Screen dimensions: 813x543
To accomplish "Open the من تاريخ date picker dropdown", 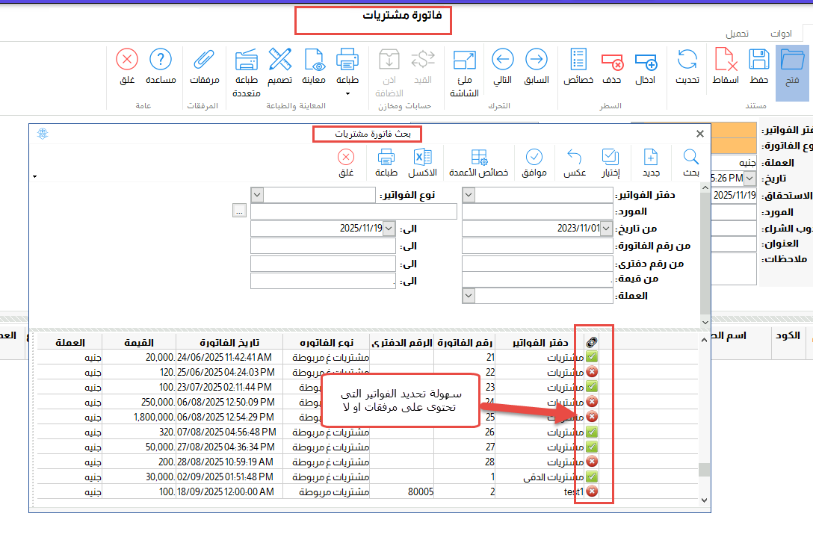I will [607, 229].
